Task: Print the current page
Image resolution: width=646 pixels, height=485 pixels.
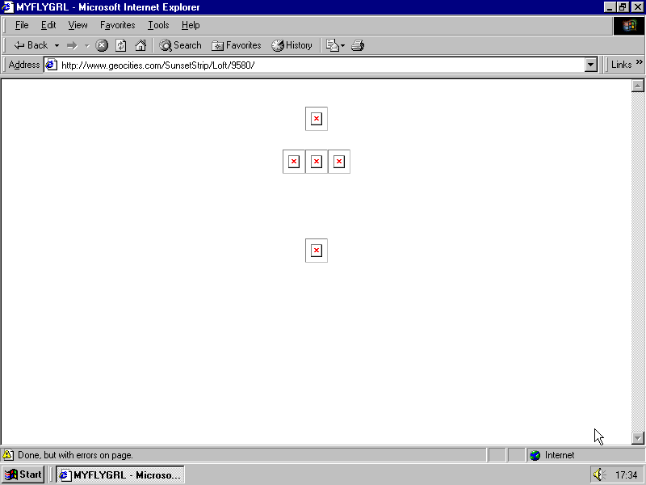Action: tap(358, 45)
